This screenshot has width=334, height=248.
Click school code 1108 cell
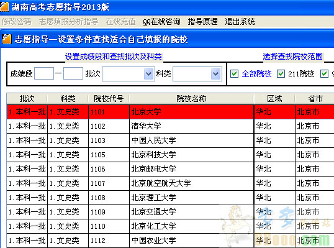109,198
